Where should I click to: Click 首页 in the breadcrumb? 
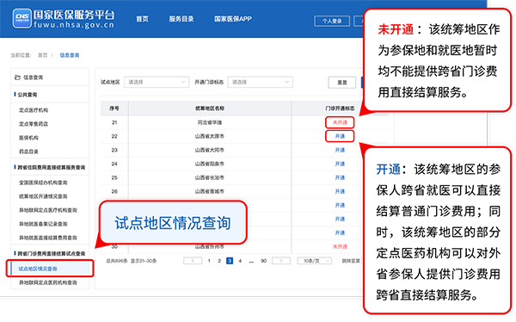[43, 55]
